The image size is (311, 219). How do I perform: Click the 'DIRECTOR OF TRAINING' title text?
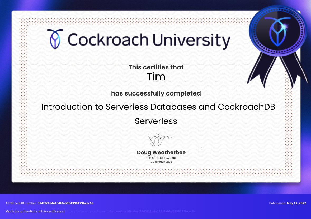click(x=161, y=158)
